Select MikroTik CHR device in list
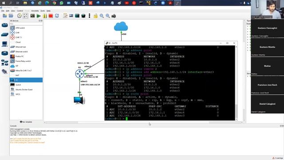 coord(26,71)
